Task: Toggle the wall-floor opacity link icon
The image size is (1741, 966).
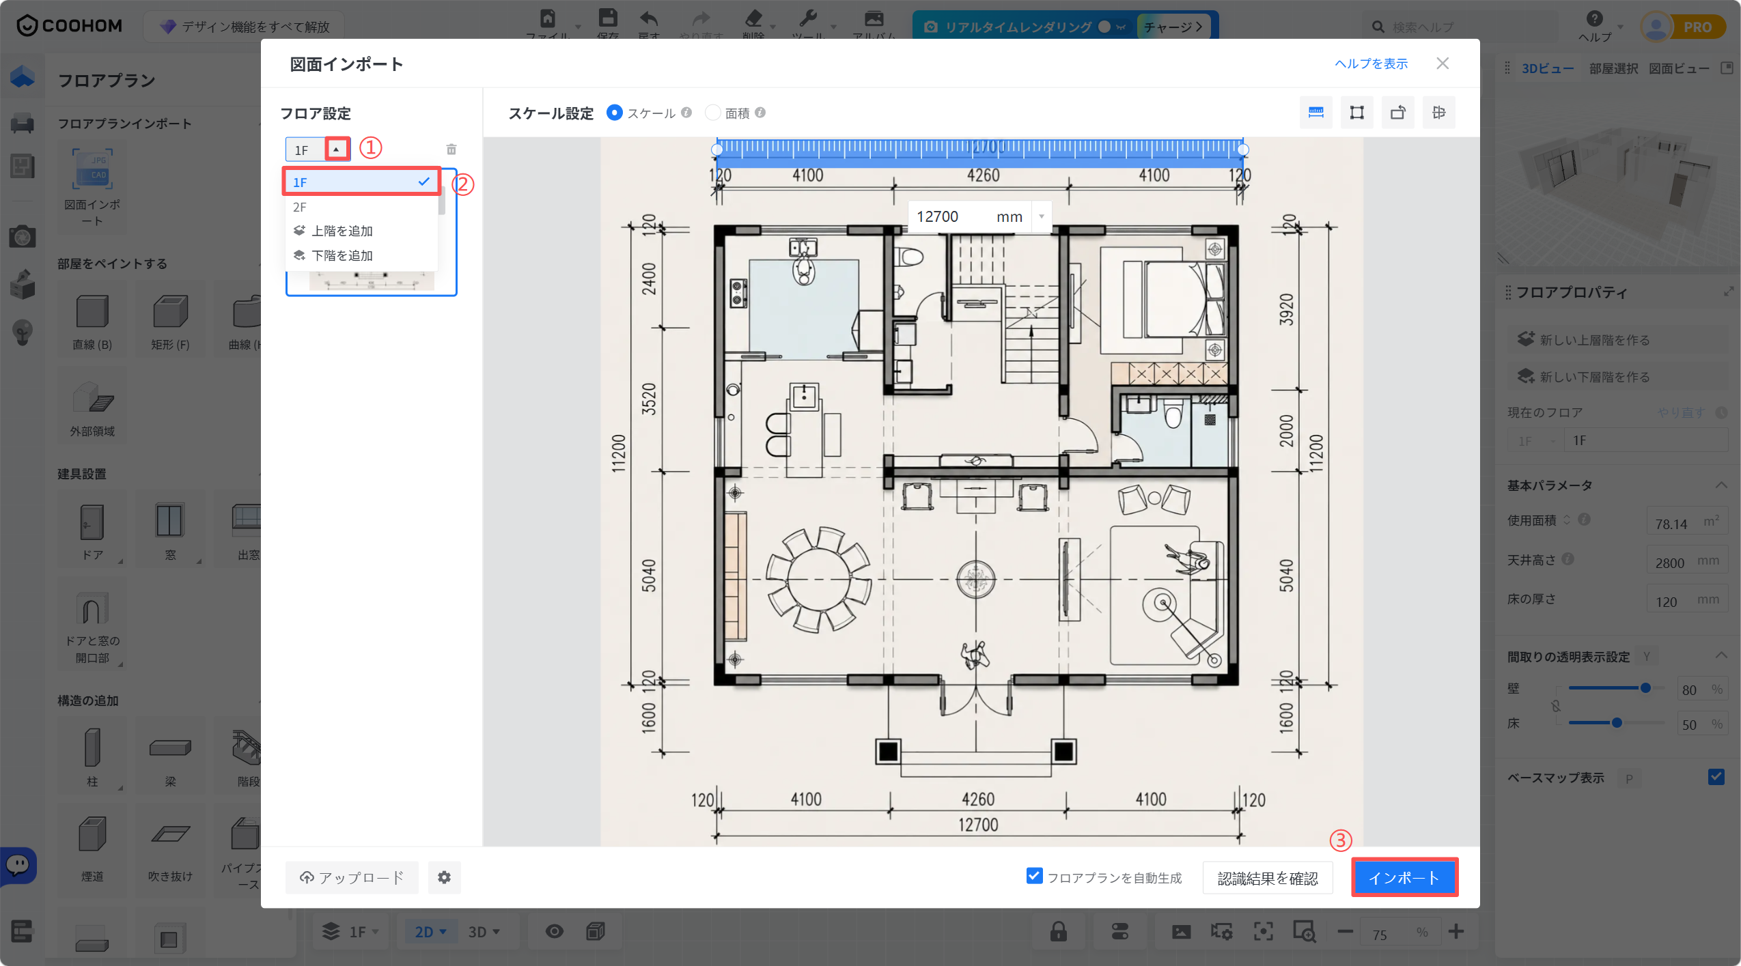Action: [1555, 706]
